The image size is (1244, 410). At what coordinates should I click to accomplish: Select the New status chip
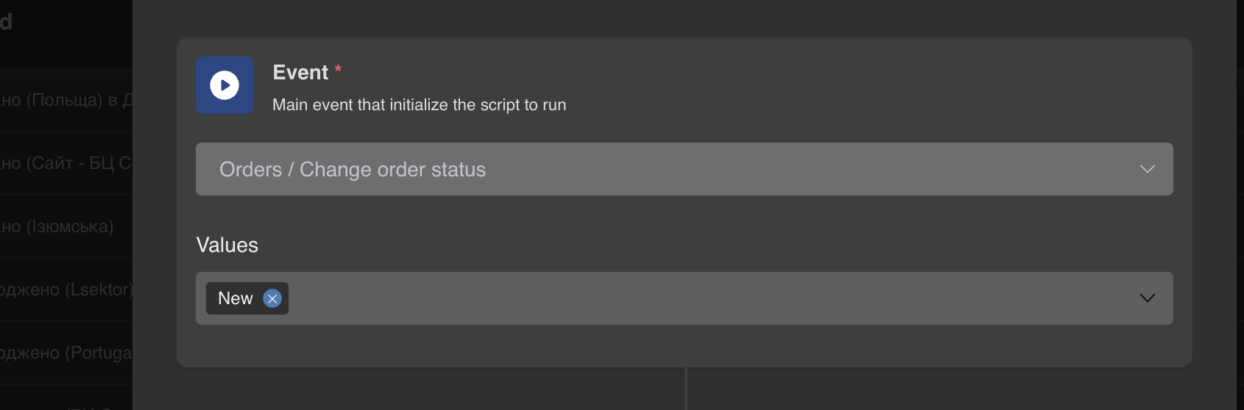point(236,298)
